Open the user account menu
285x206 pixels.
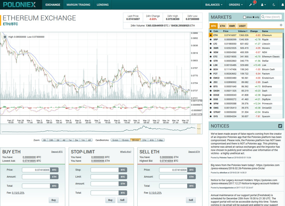[x=263, y=5]
